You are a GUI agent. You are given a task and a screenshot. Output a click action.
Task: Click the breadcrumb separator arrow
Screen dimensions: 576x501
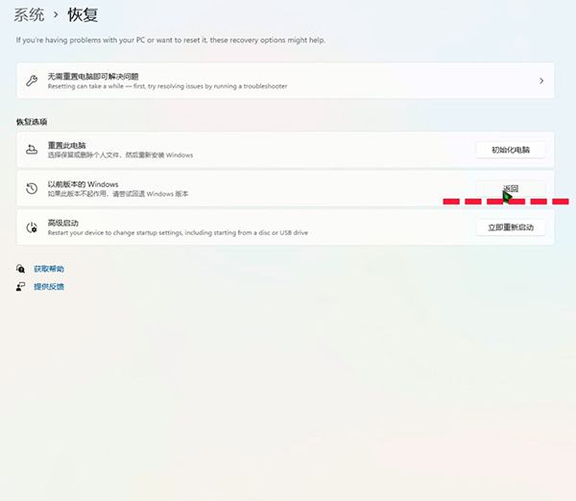[x=56, y=15]
